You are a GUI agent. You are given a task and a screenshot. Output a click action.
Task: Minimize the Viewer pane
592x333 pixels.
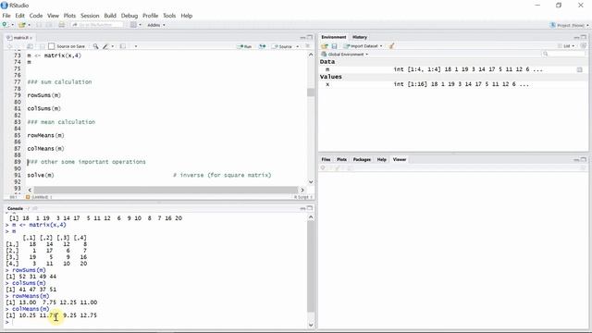click(x=576, y=160)
